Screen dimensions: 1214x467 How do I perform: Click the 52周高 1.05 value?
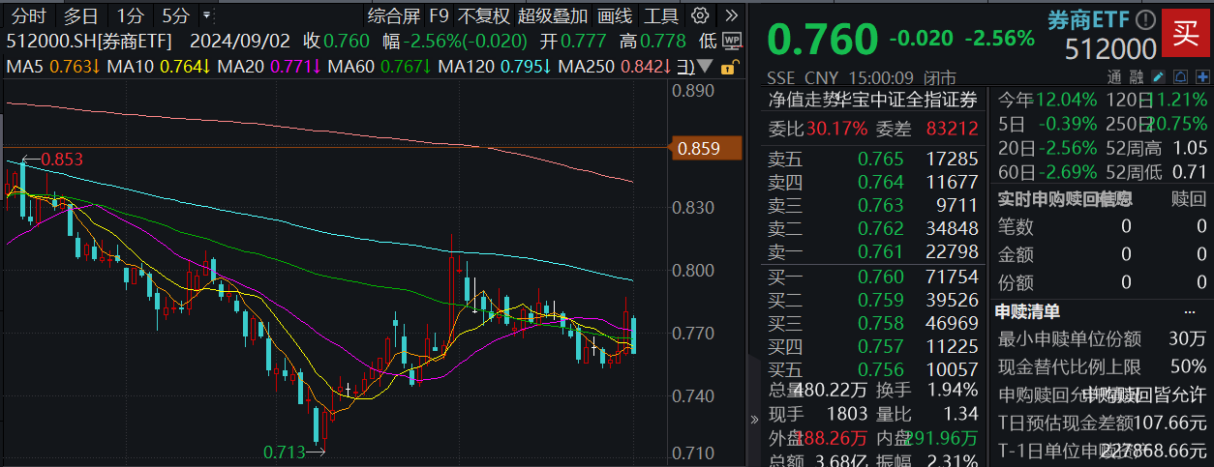pyautogui.click(x=1189, y=148)
